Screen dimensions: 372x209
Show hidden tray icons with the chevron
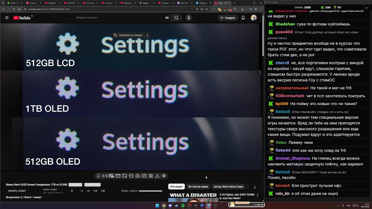(339, 206)
